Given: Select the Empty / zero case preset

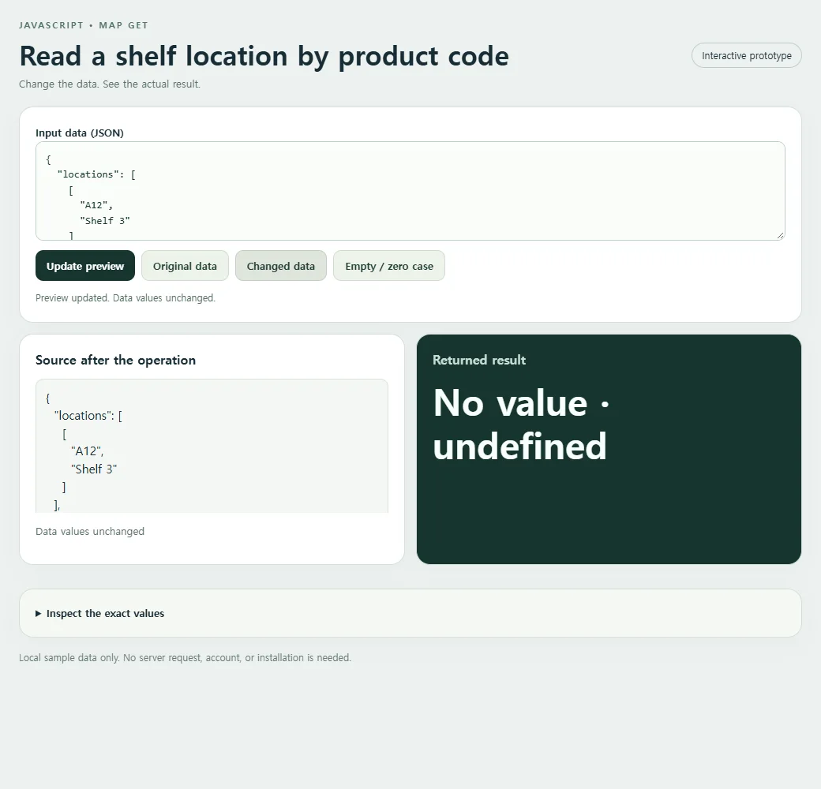Looking at the screenshot, I should tap(389, 266).
